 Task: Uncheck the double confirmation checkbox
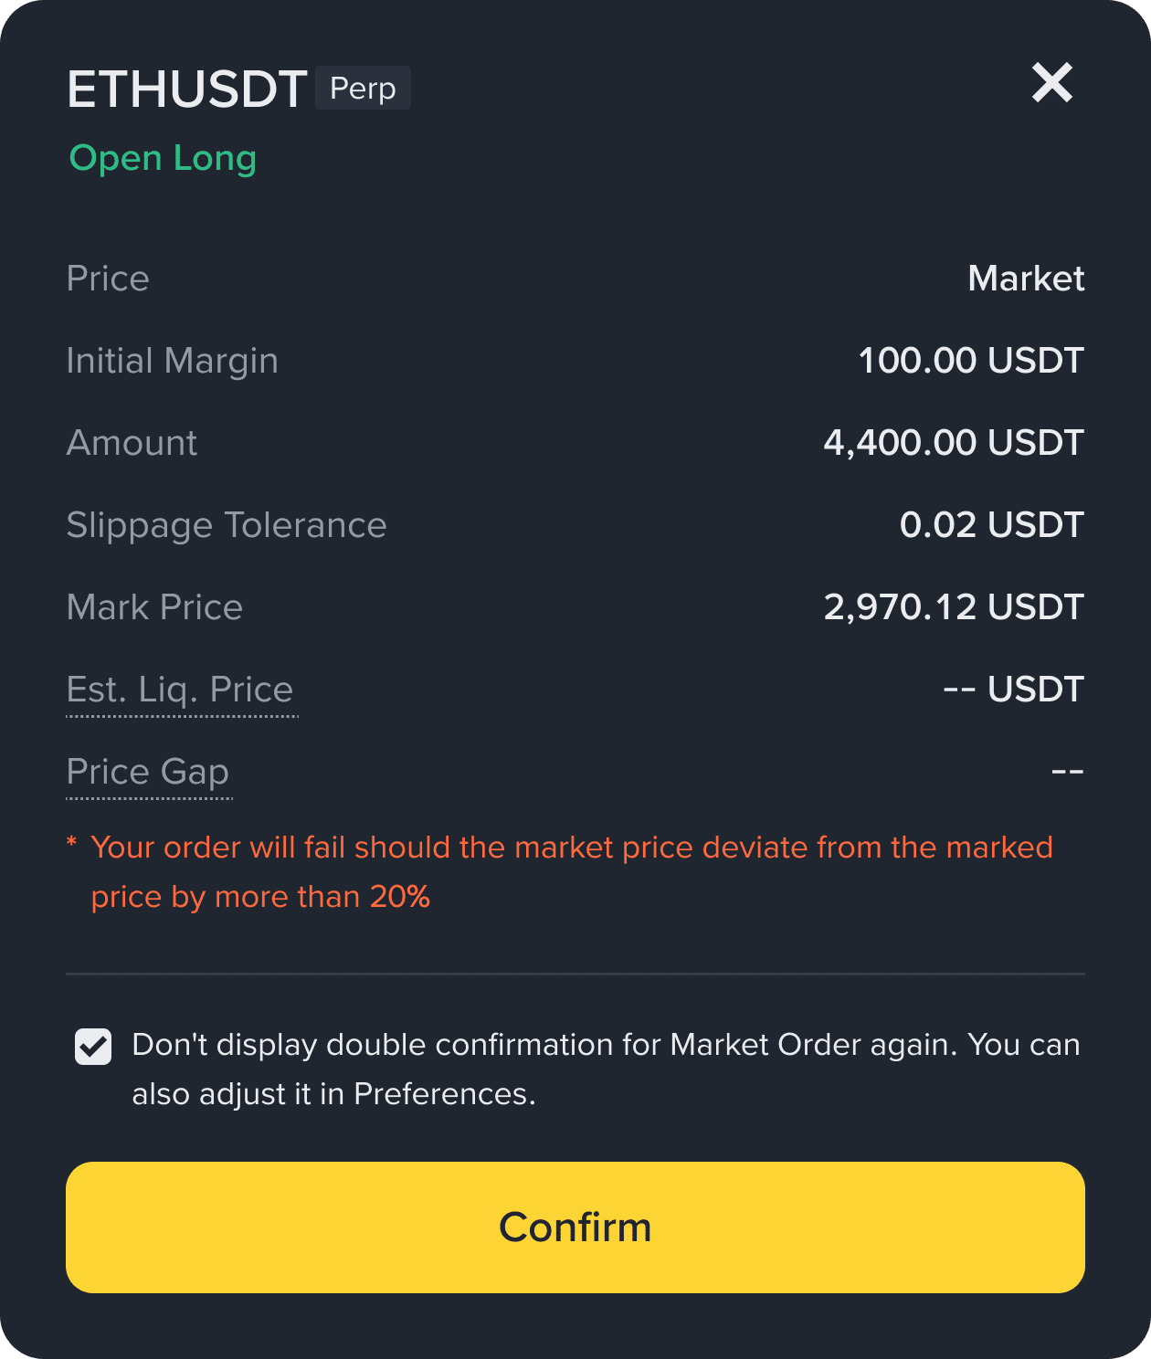click(x=93, y=1047)
